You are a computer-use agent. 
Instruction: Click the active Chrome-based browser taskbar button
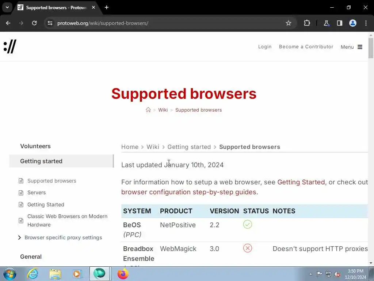99,274
